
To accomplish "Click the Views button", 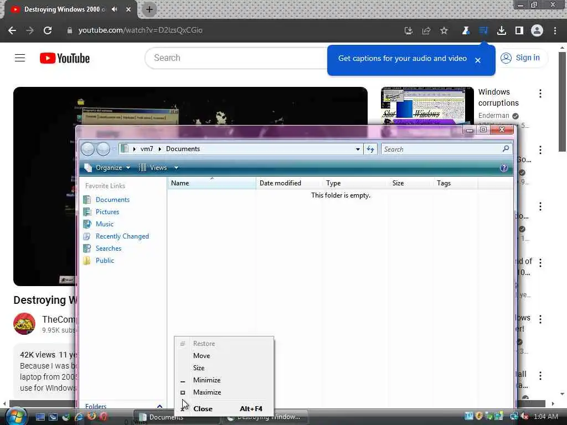I will click(153, 168).
